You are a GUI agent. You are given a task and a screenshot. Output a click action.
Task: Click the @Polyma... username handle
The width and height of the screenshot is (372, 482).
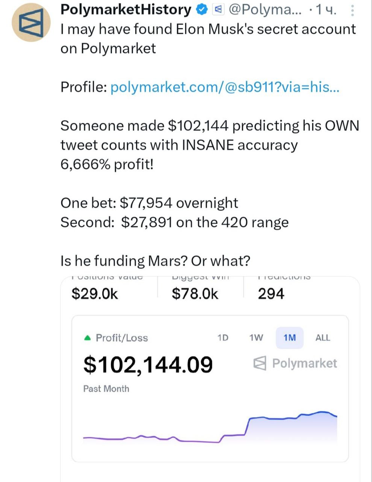tap(265, 10)
